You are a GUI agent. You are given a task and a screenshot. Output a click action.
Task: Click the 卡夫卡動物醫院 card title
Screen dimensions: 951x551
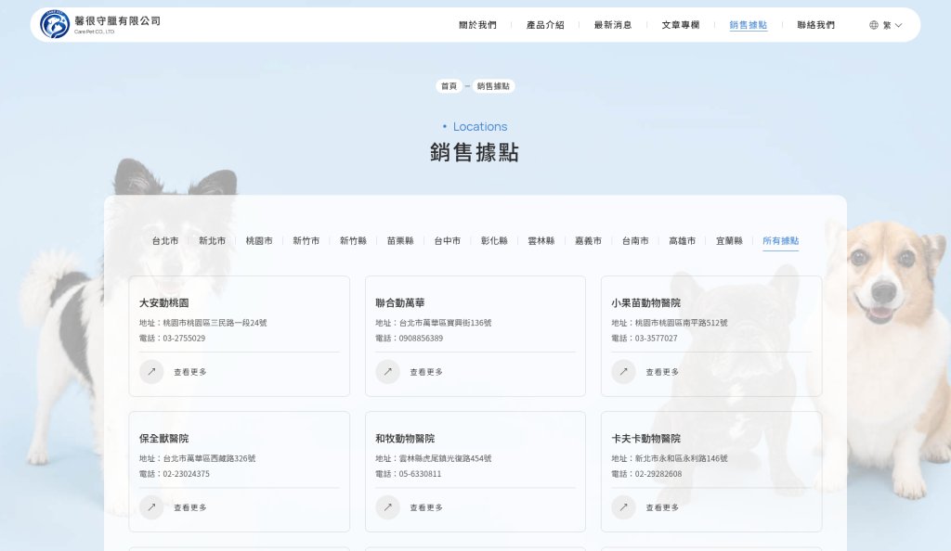[x=646, y=439]
